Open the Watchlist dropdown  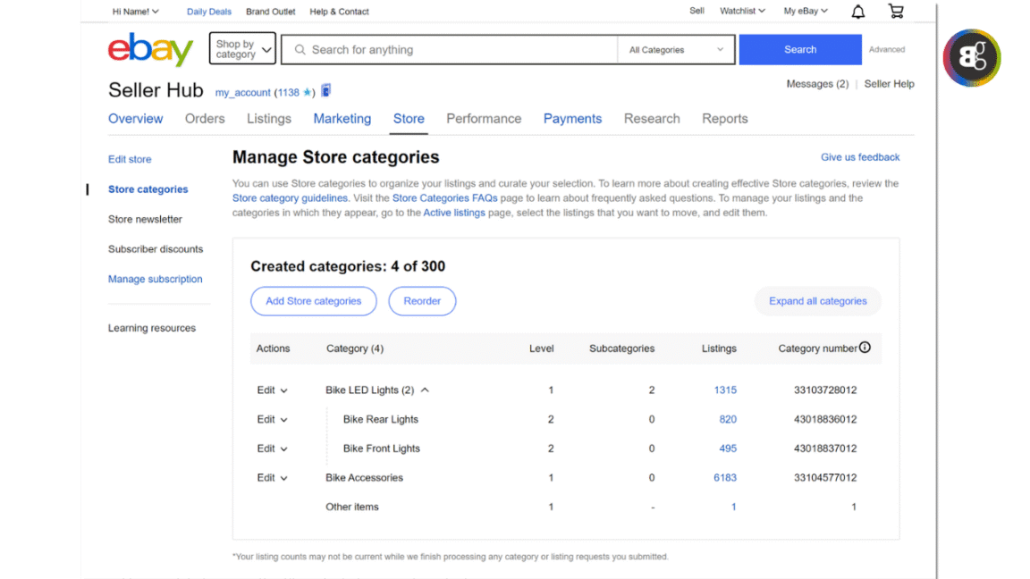tap(741, 11)
